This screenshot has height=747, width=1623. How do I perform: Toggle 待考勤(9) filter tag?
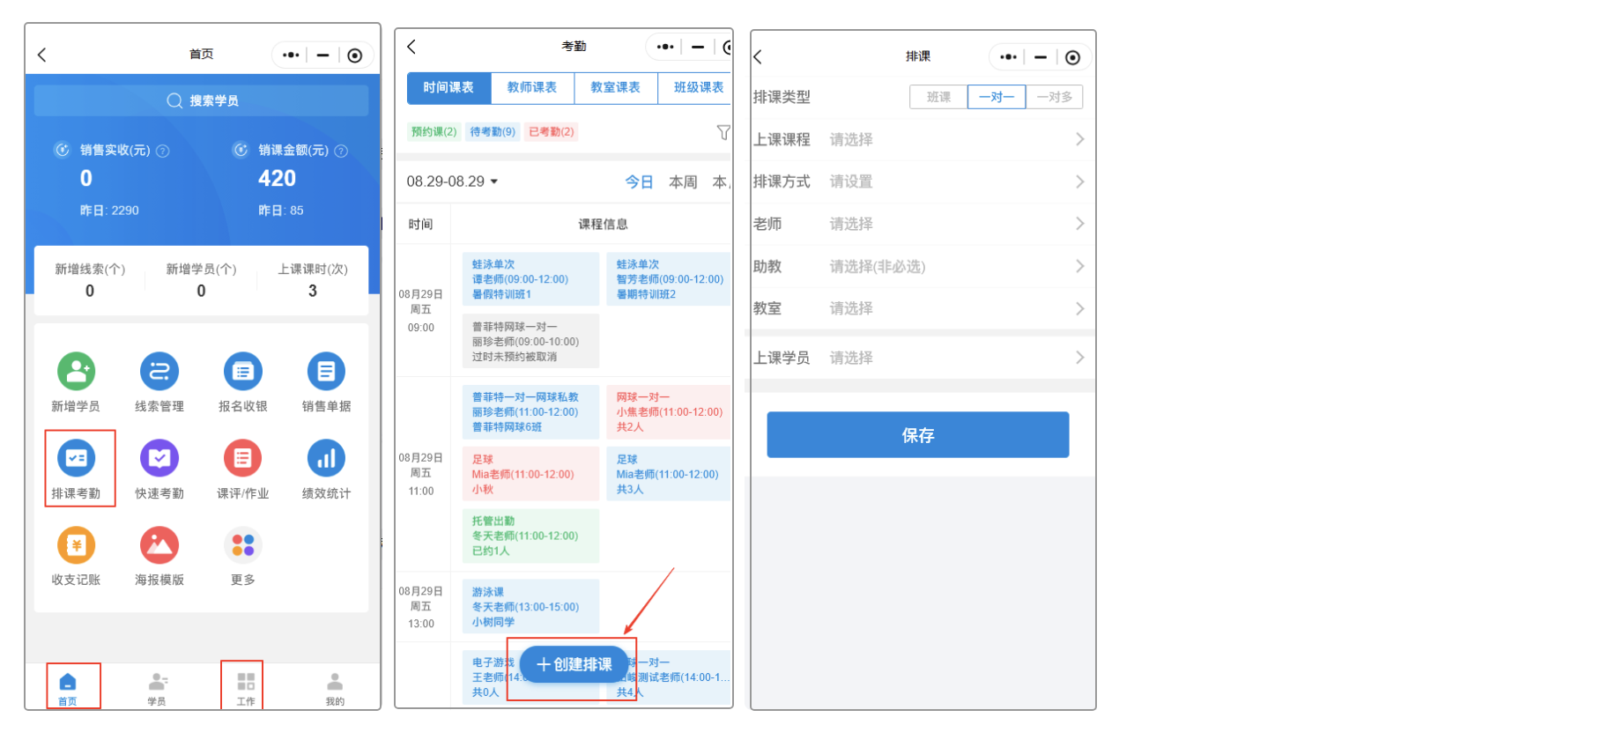tap(493, 132)
